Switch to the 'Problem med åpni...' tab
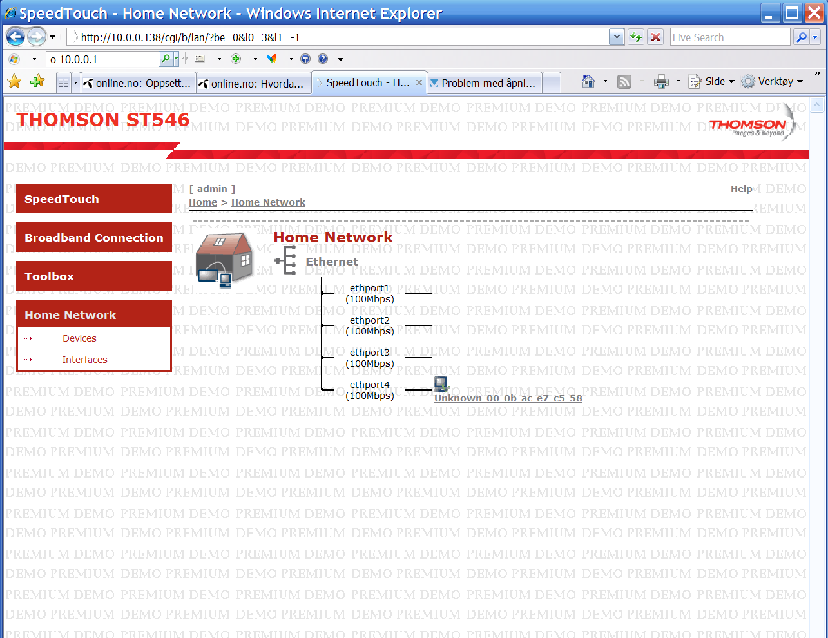 pos(483,83)
